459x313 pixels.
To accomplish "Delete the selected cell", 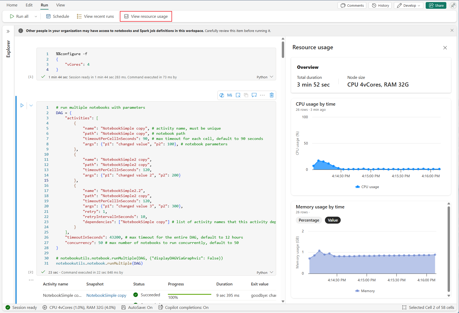I will (x=271, y=95).
